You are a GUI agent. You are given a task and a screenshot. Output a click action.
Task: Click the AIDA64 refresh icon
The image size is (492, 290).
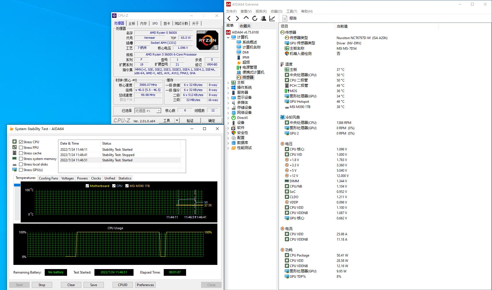click(x=255, y=18)
